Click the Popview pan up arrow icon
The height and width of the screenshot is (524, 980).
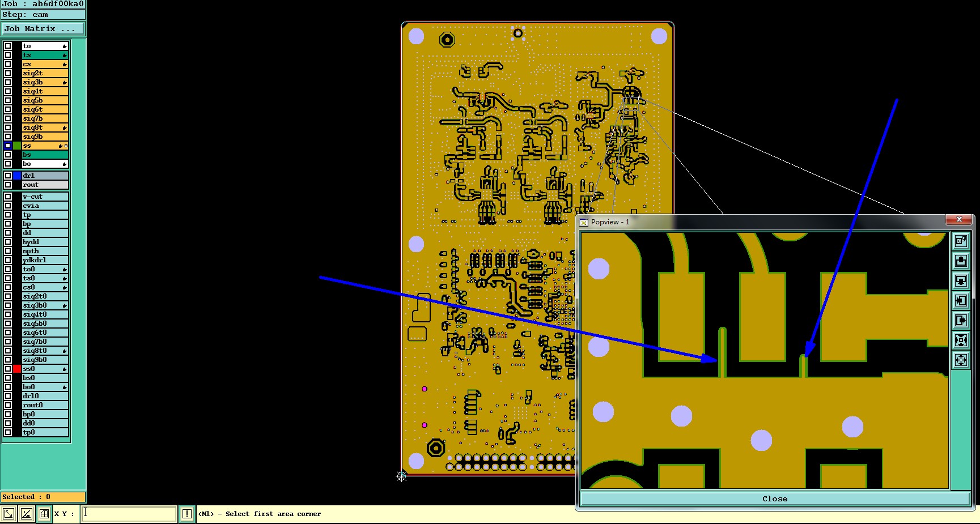[961, 261]
